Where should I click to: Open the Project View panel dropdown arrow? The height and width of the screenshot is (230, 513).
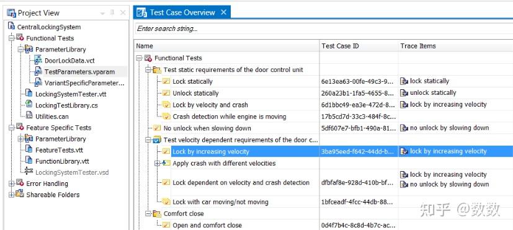pos(102,14)
